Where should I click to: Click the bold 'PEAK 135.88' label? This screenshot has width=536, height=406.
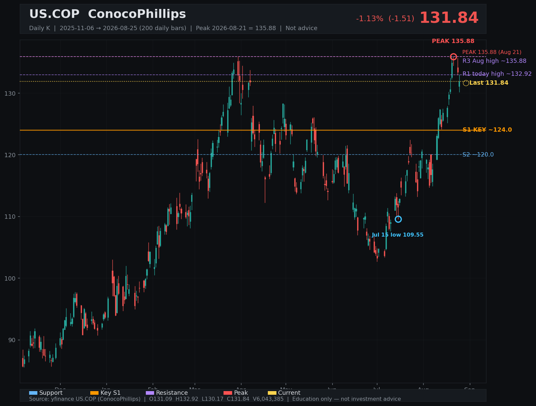tap(453, 41)
